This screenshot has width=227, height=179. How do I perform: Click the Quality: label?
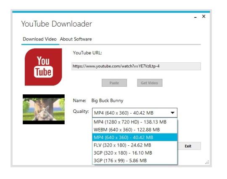click(x=81, y=112)
